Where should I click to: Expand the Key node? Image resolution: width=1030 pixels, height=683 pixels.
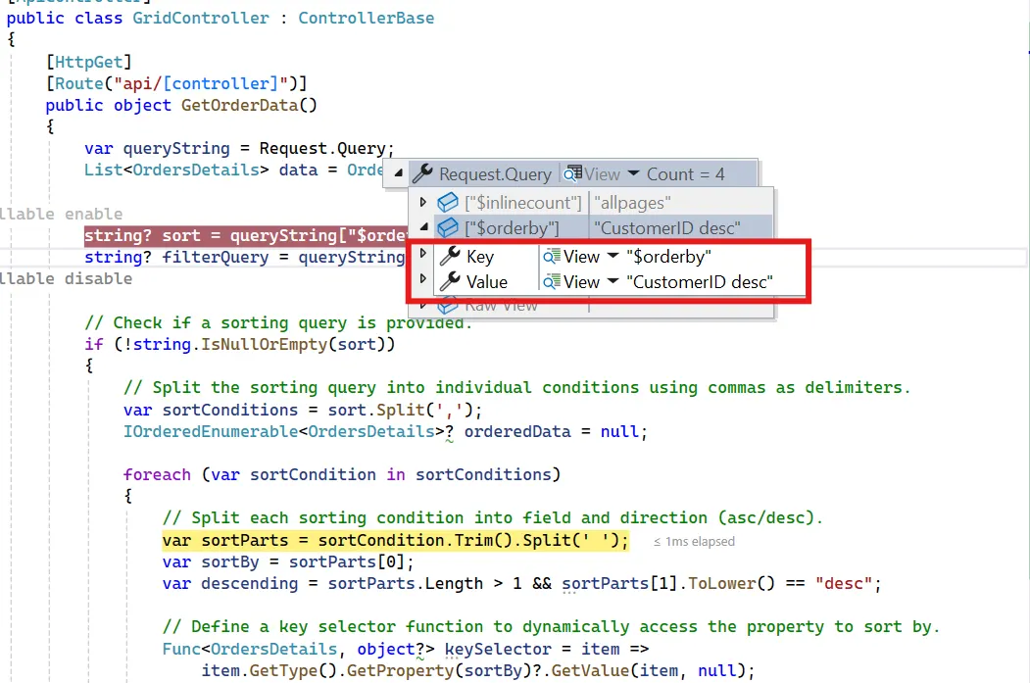coord(422,256)
